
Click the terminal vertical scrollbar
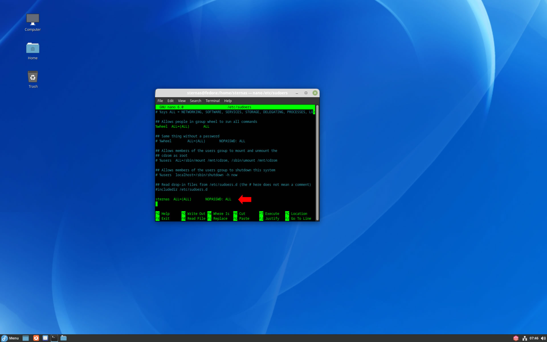[x=317, y=162]
